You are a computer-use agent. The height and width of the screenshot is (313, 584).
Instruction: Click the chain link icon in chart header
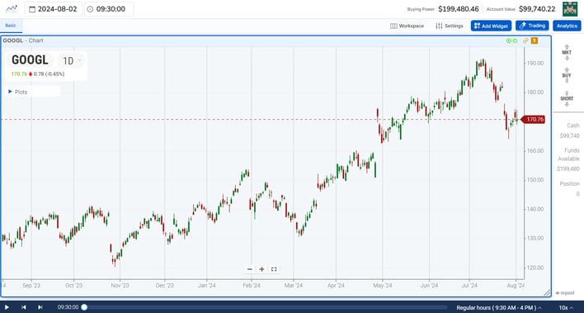coord(525,40)
